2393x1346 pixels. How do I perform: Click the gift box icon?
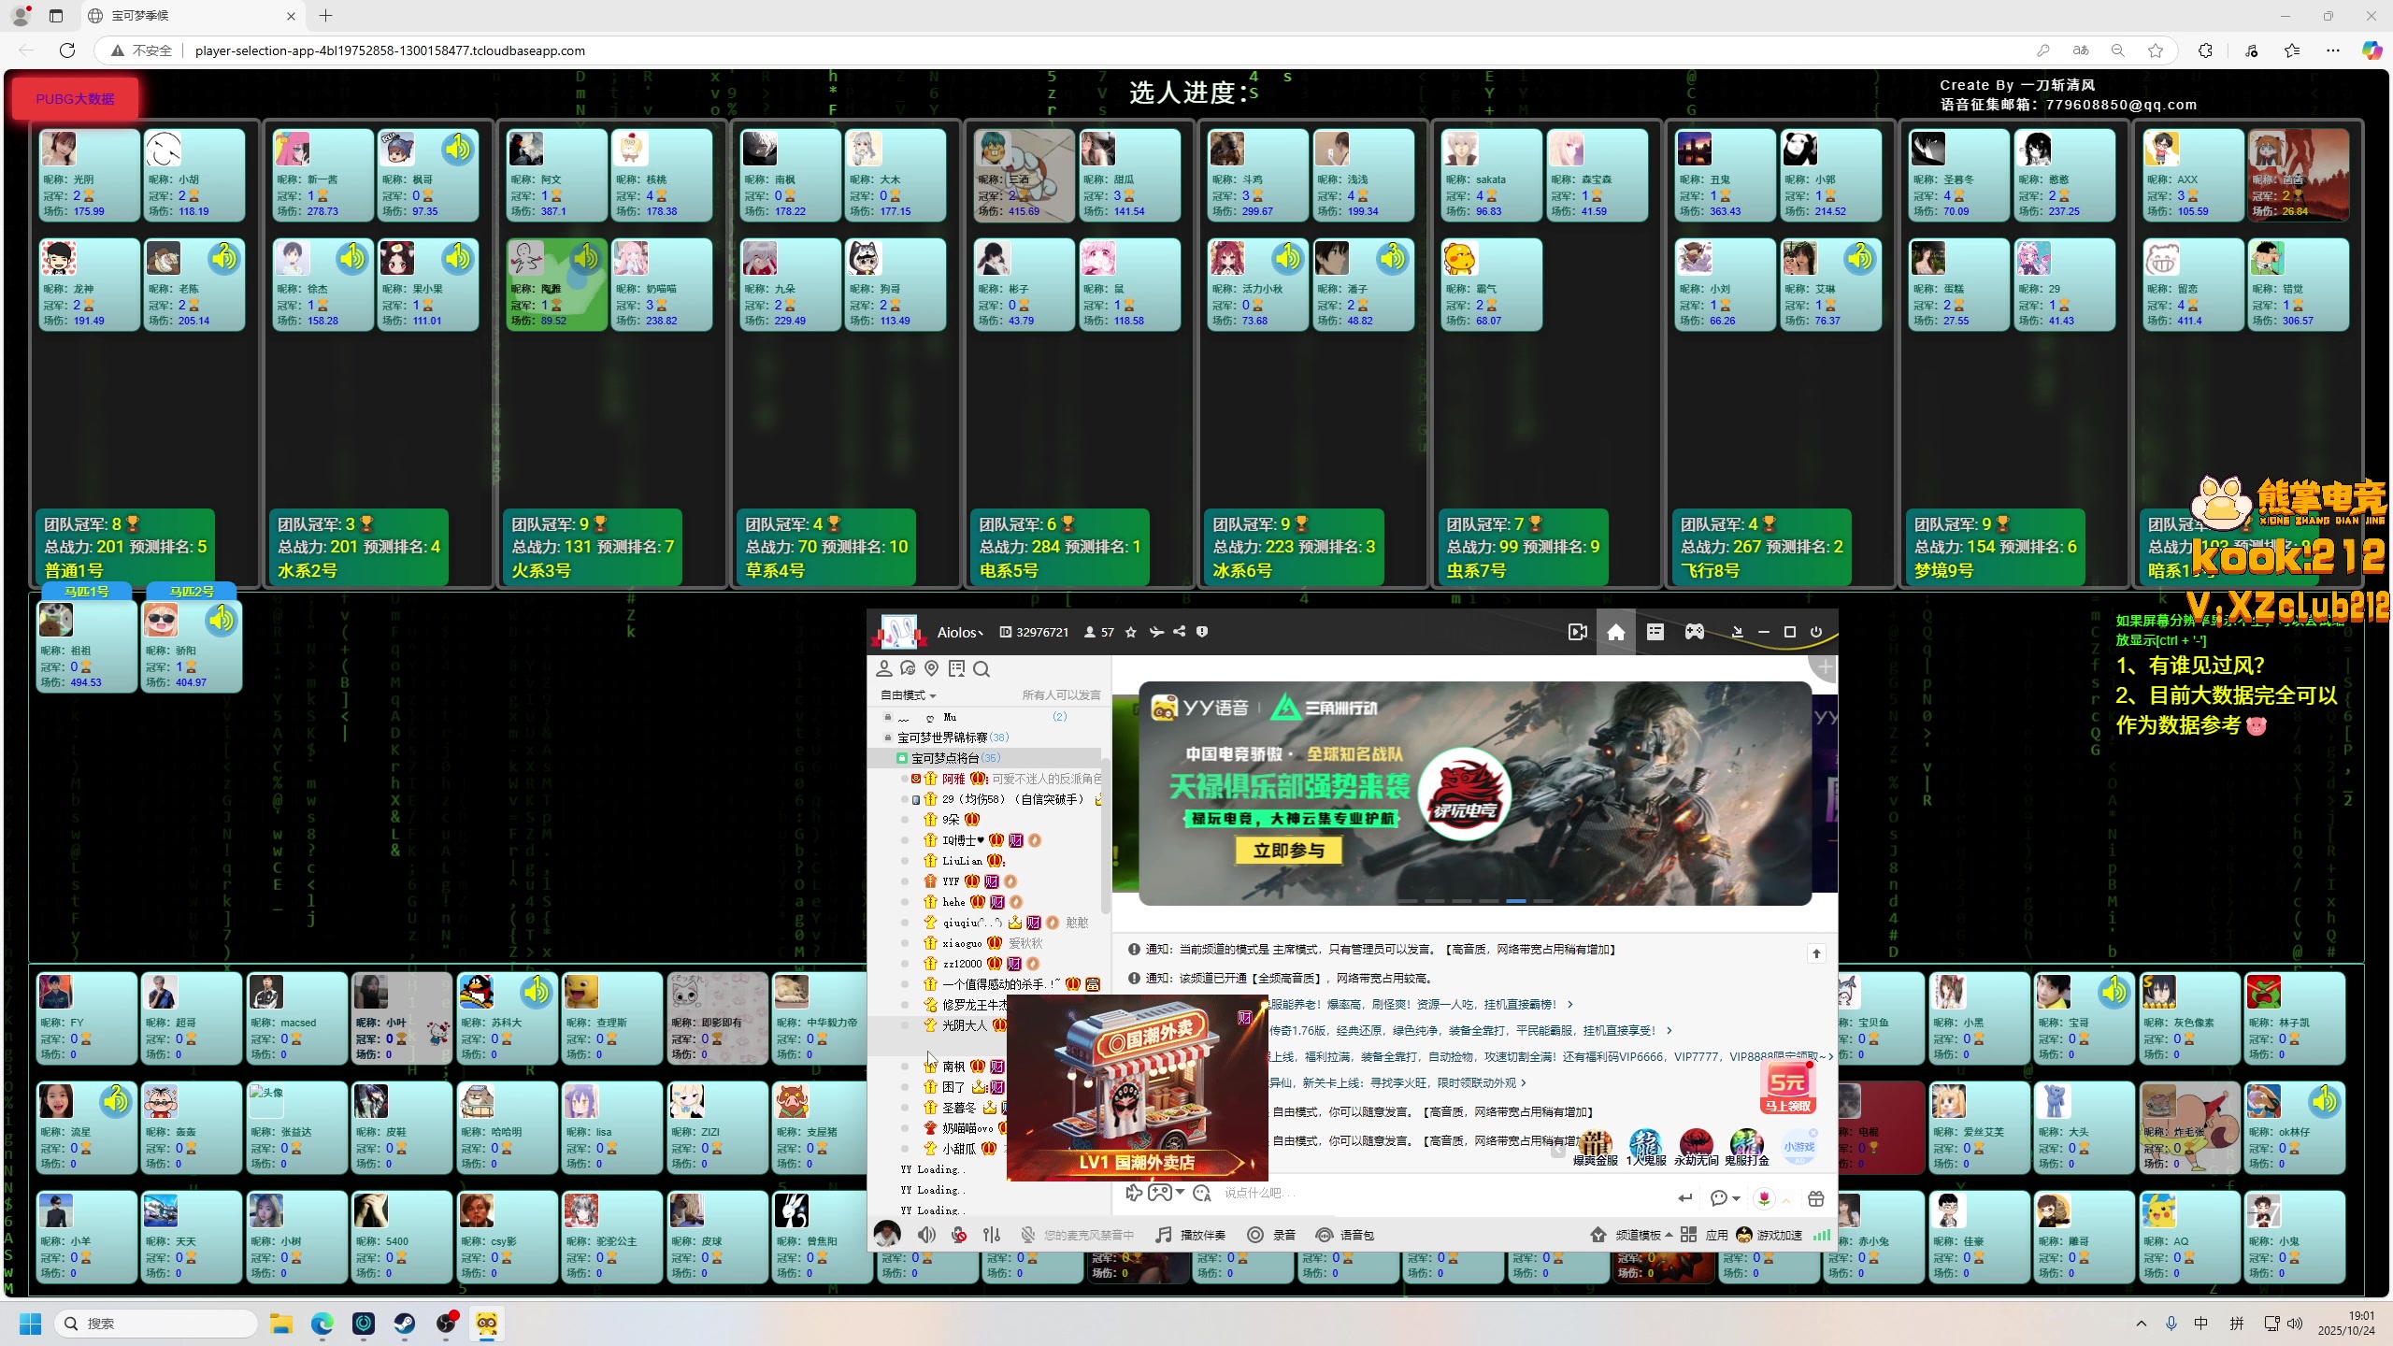(1816, 1197)
